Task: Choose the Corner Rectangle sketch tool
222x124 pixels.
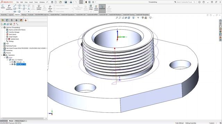Action: (x=15, y=9)
